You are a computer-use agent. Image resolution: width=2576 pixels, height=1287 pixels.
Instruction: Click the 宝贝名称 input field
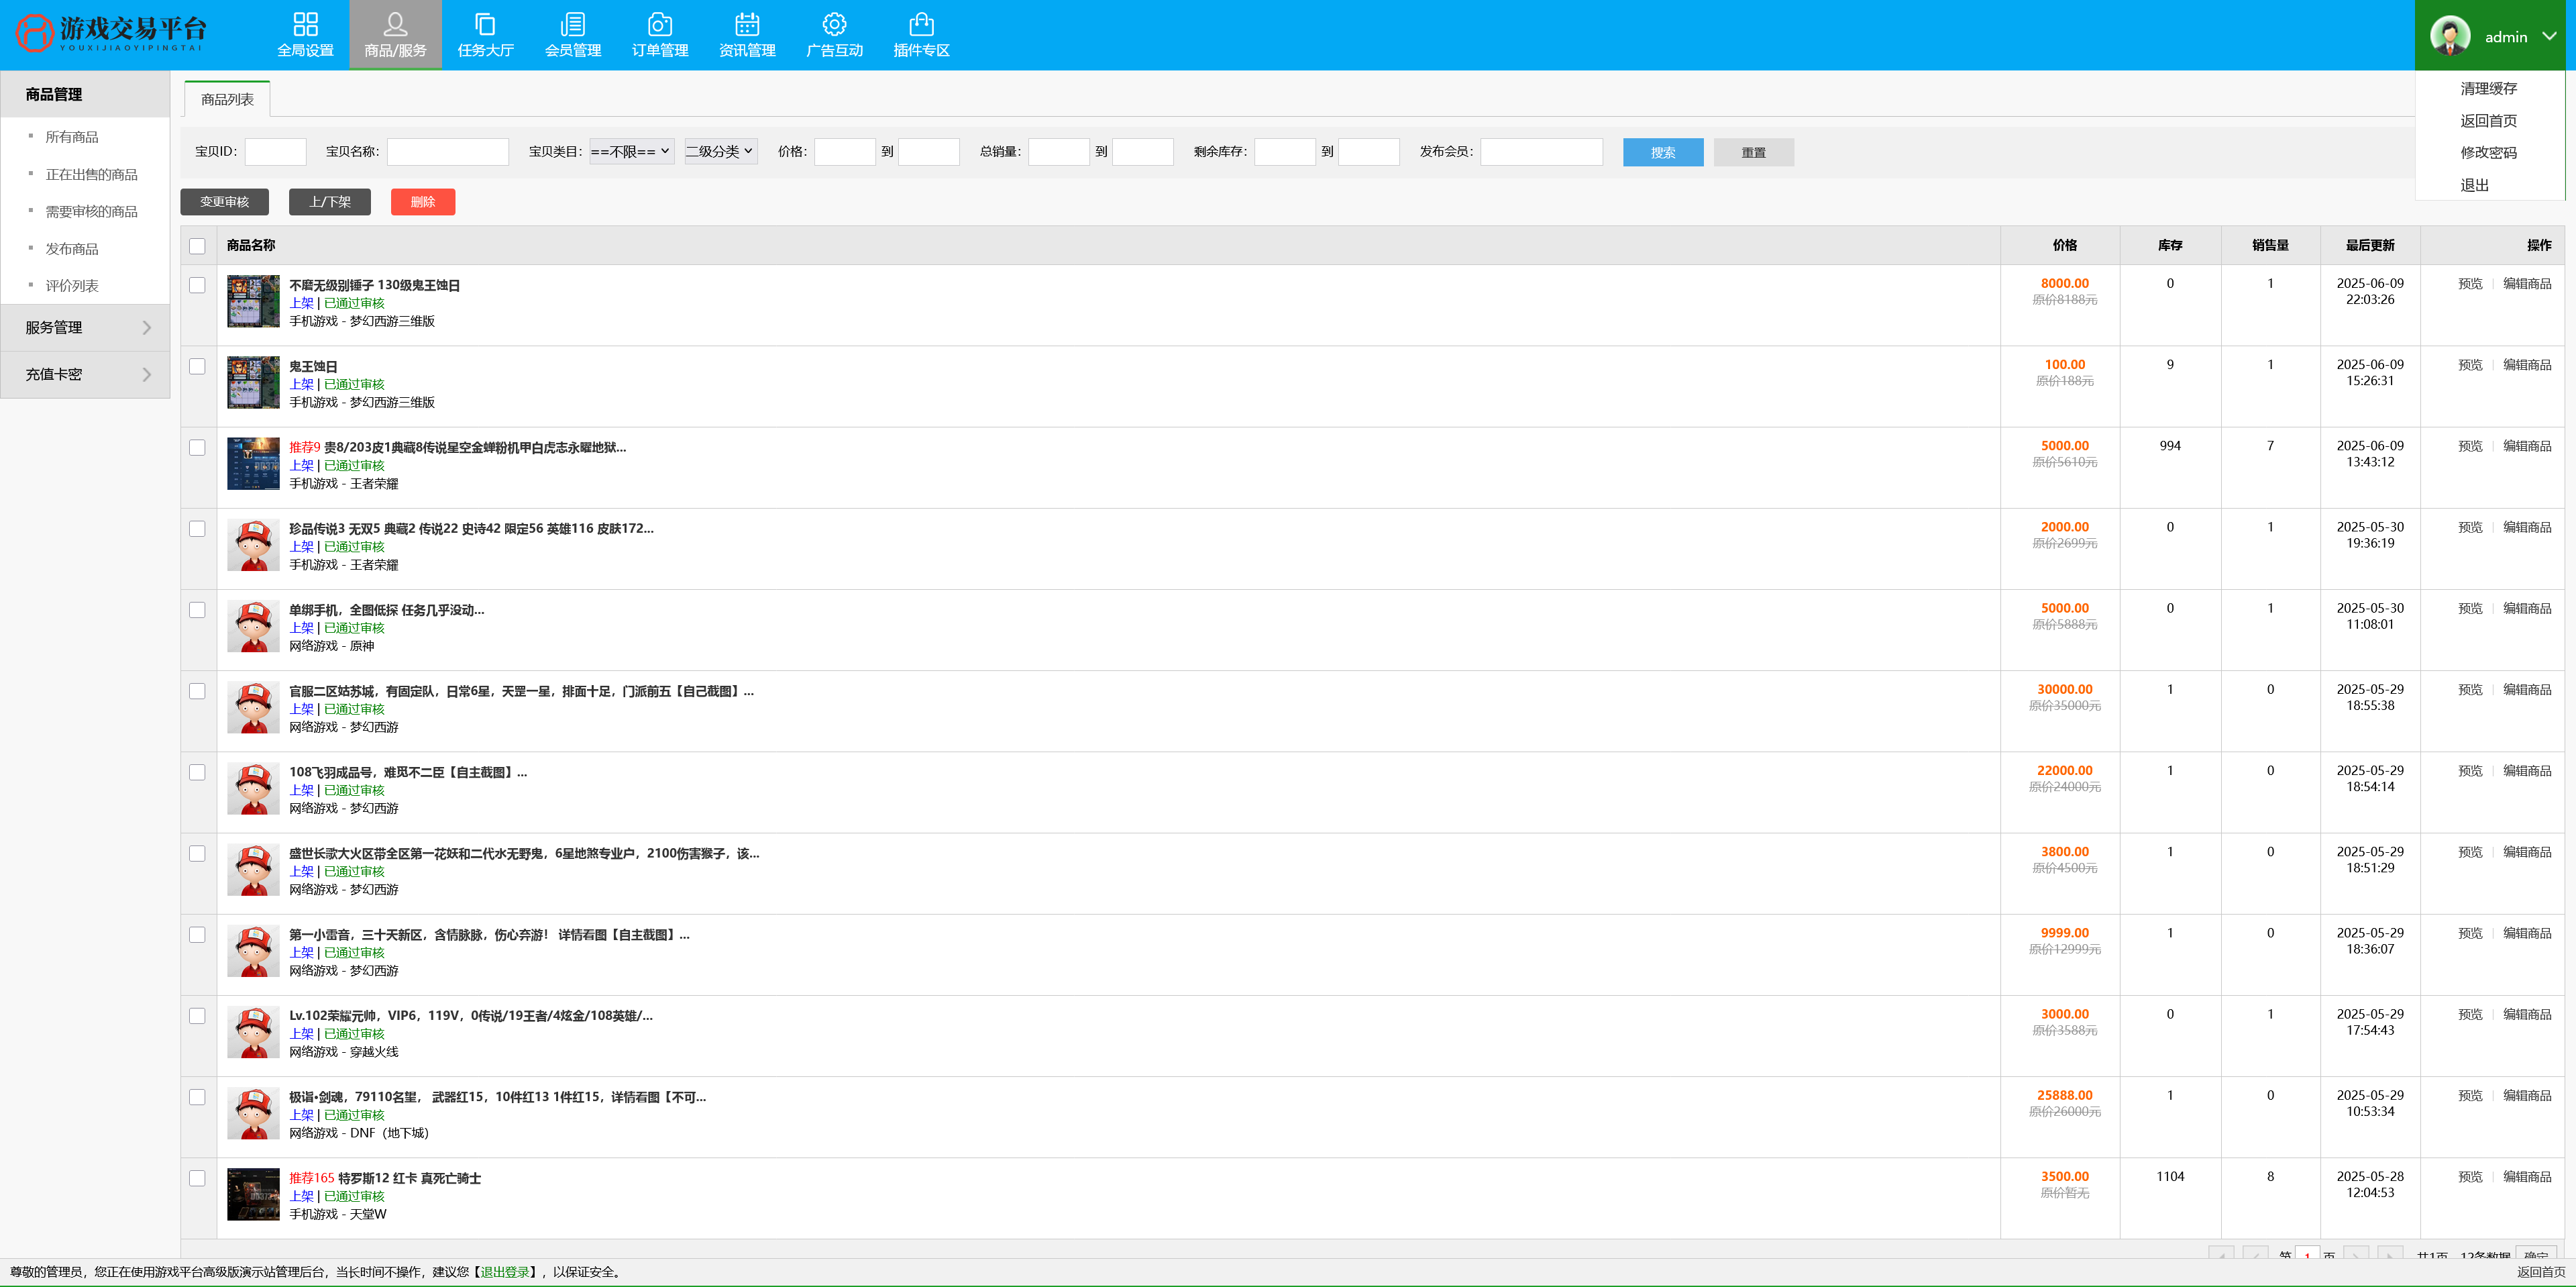click(447, 152)
